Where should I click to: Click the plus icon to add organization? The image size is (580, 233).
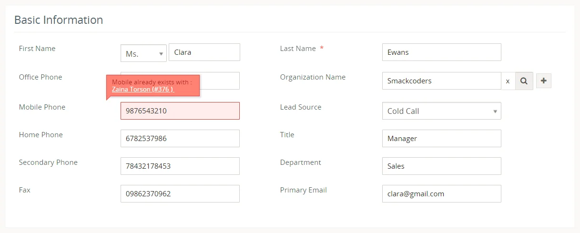click(x=544, y=81)
